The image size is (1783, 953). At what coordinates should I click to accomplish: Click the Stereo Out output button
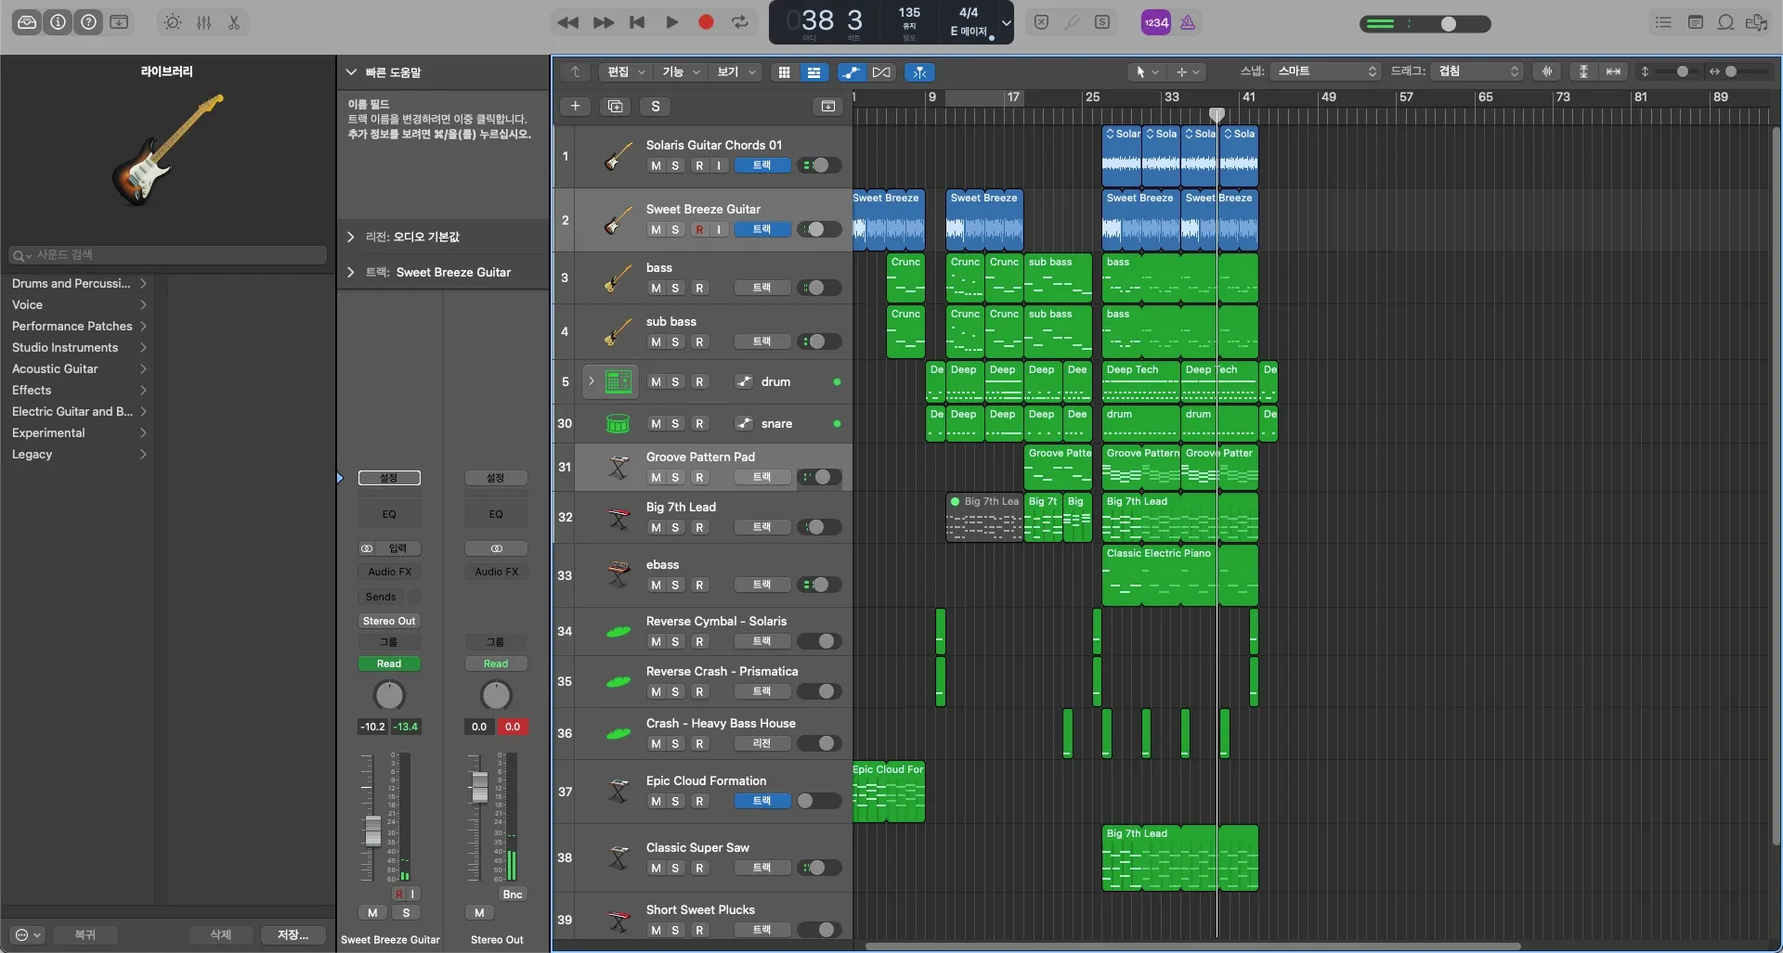click(389, 621)
